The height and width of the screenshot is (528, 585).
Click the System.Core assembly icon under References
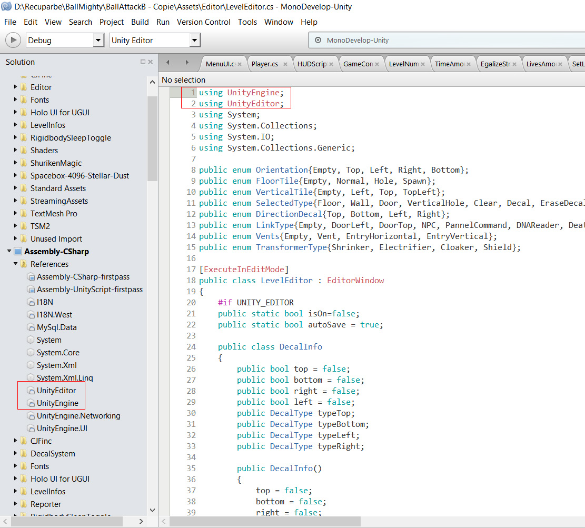click(30, 352)
